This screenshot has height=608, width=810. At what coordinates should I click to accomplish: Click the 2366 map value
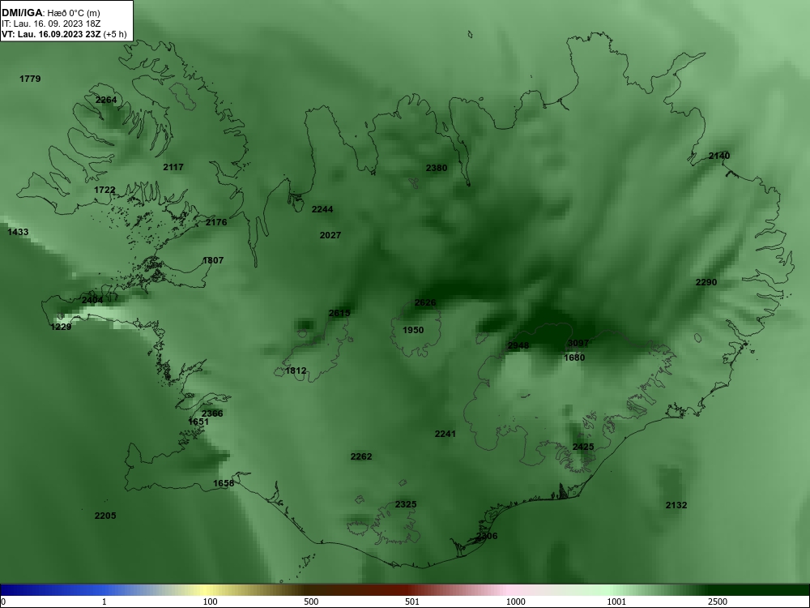(x=212, y=413)
